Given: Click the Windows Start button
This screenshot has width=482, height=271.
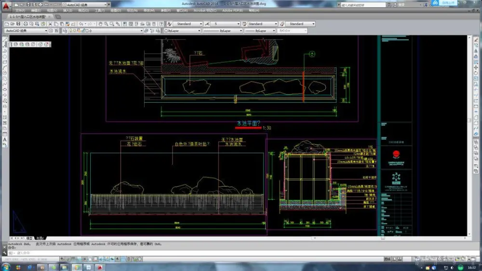Looking at the screenshot, I should point(6,267).
